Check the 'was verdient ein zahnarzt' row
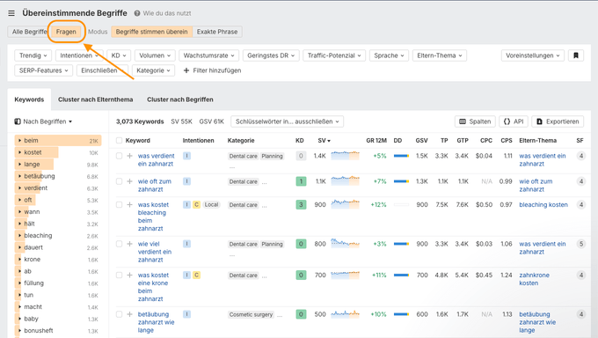This screenshot has width=598, height=338. 119,156
